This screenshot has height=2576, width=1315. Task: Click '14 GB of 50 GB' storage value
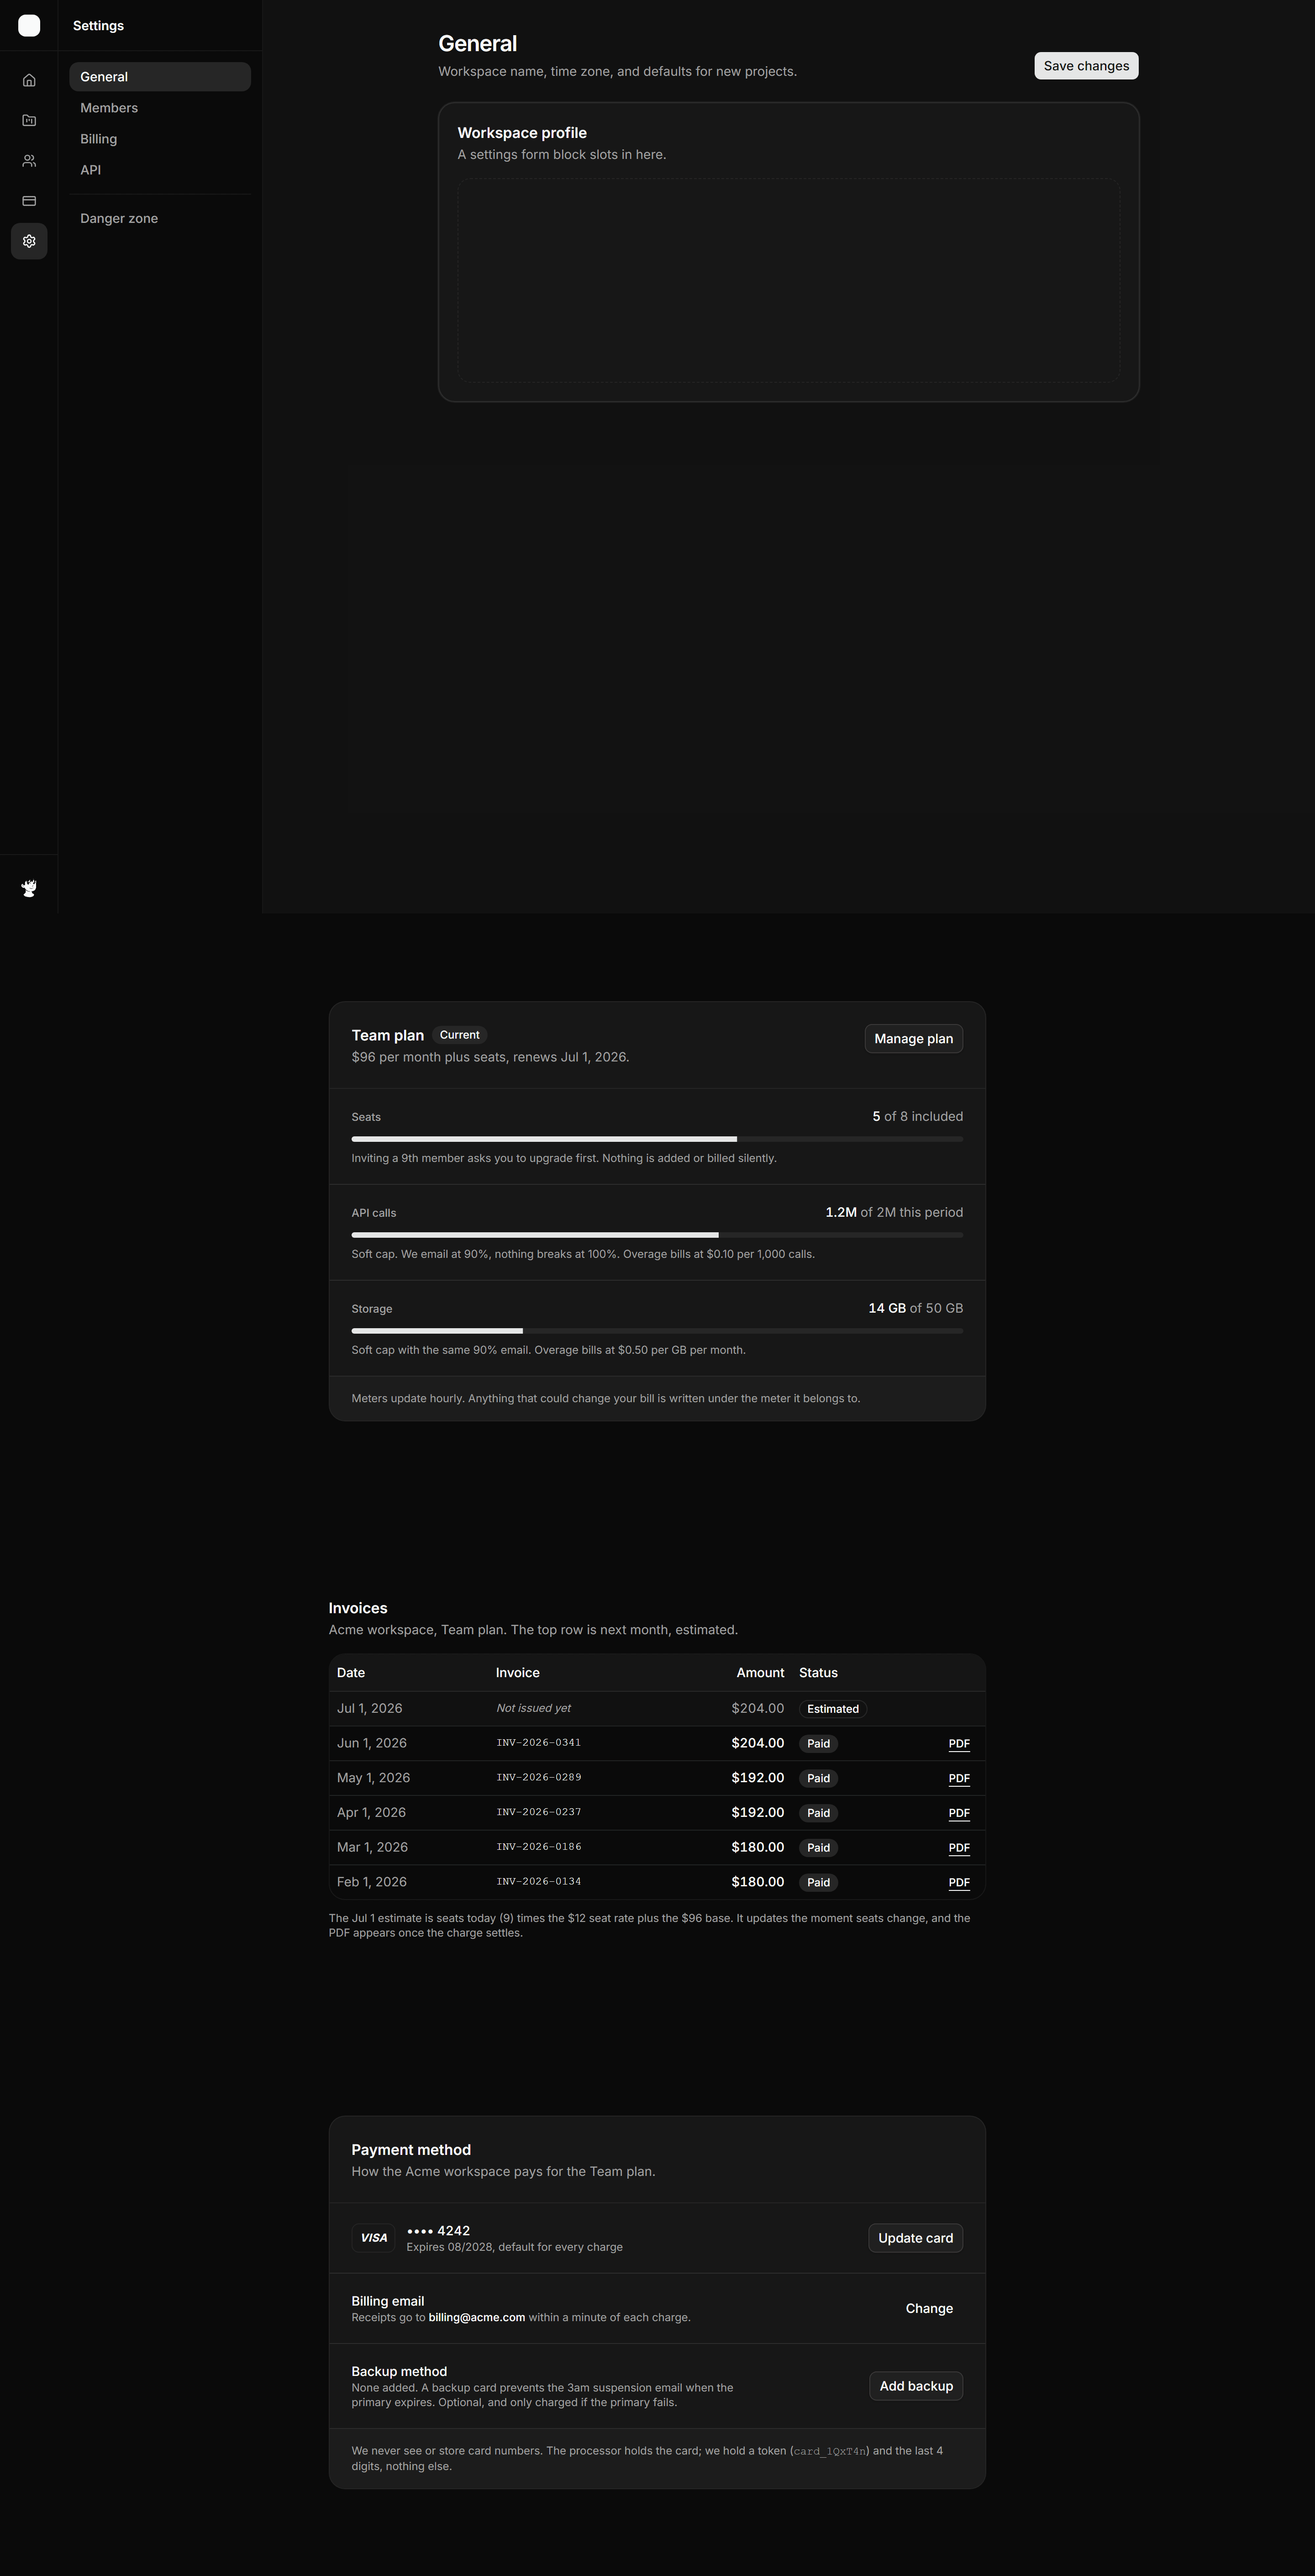pyautogui.click(x=916, y=1309)
